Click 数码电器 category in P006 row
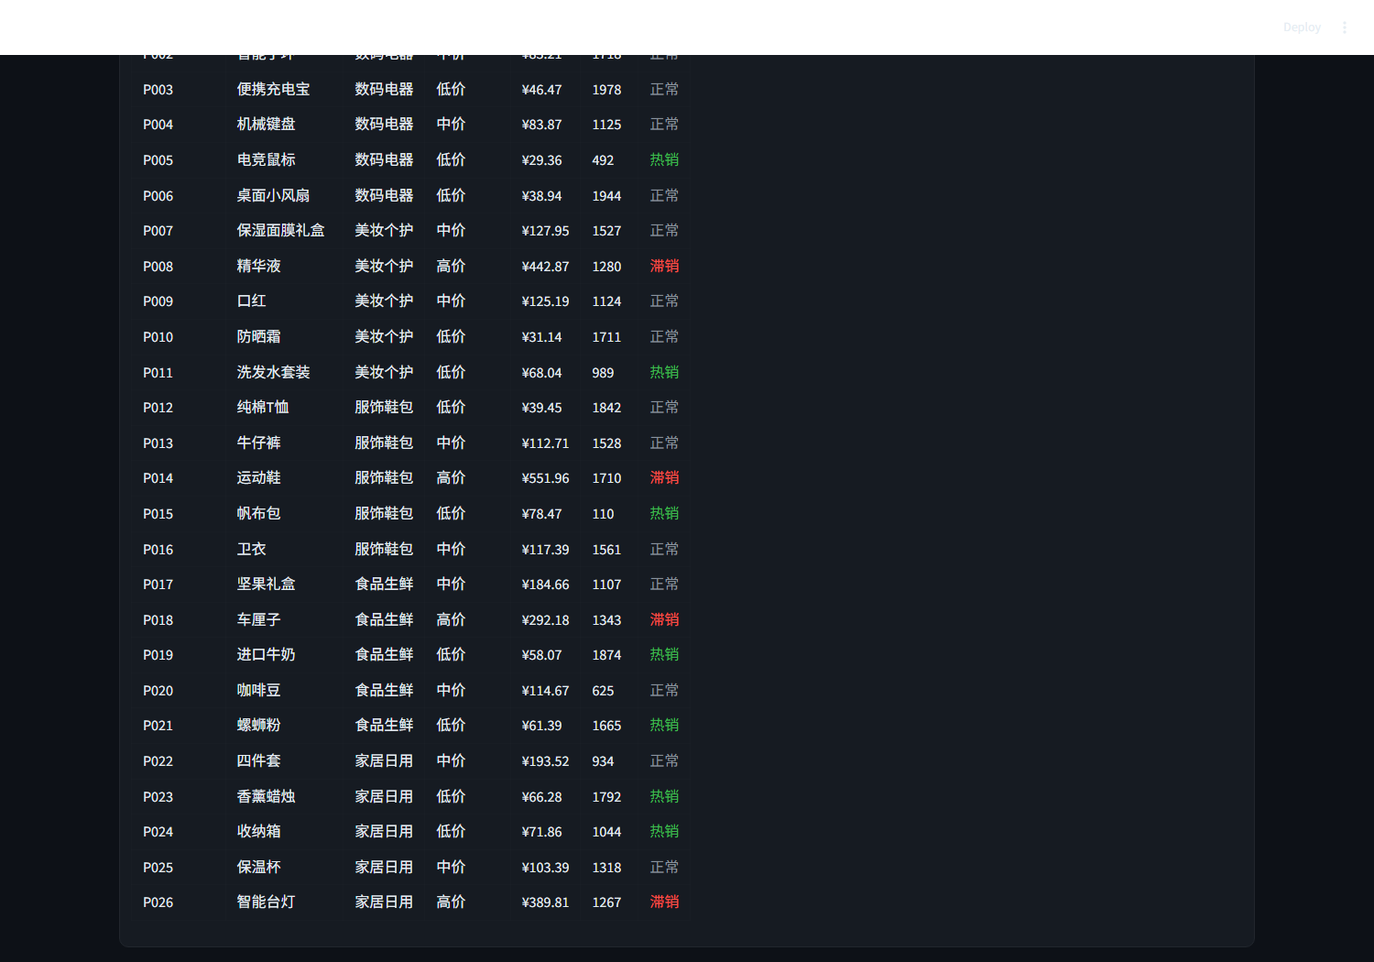The image size is (1374, 962). [x=384, y=196]
